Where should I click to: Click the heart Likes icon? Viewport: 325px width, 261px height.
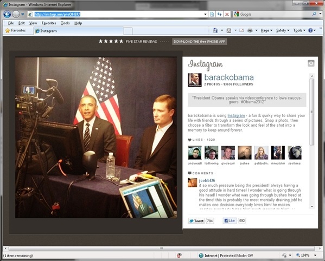[x=189, y=140]
